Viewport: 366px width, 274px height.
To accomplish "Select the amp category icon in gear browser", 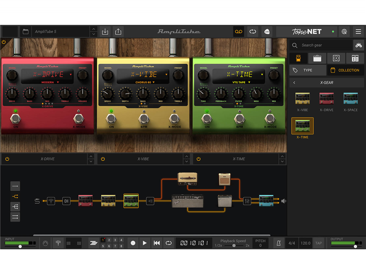I will [317, 58].
